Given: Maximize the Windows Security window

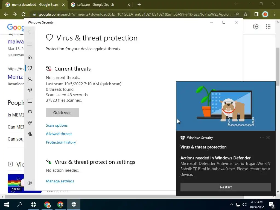Looking at the screenshot, I should point(224,22).
